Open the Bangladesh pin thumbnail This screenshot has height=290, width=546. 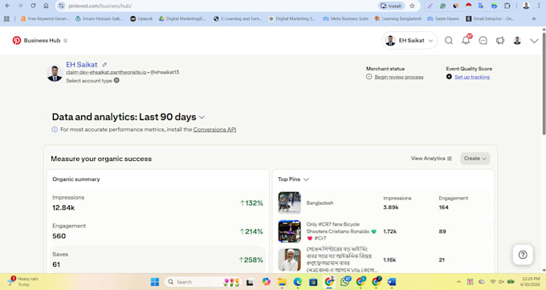(289, 203)
